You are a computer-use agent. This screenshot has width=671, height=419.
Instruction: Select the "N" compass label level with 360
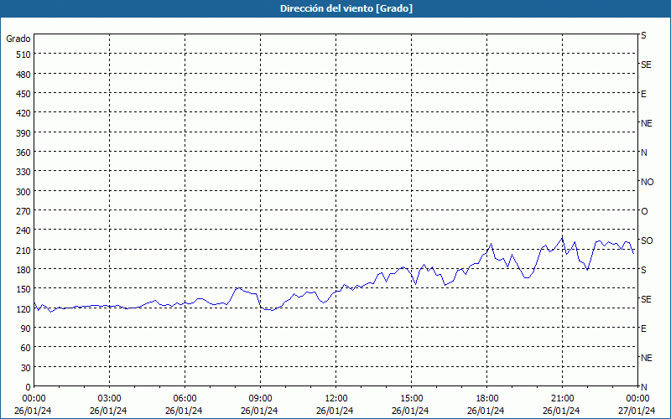[x=643, y=153]
